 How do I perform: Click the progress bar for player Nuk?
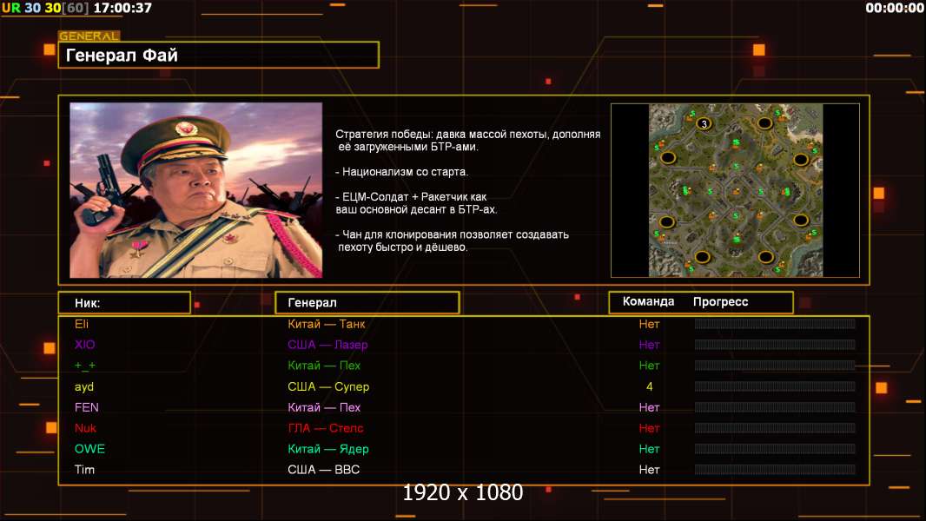[x=775, y=428]
